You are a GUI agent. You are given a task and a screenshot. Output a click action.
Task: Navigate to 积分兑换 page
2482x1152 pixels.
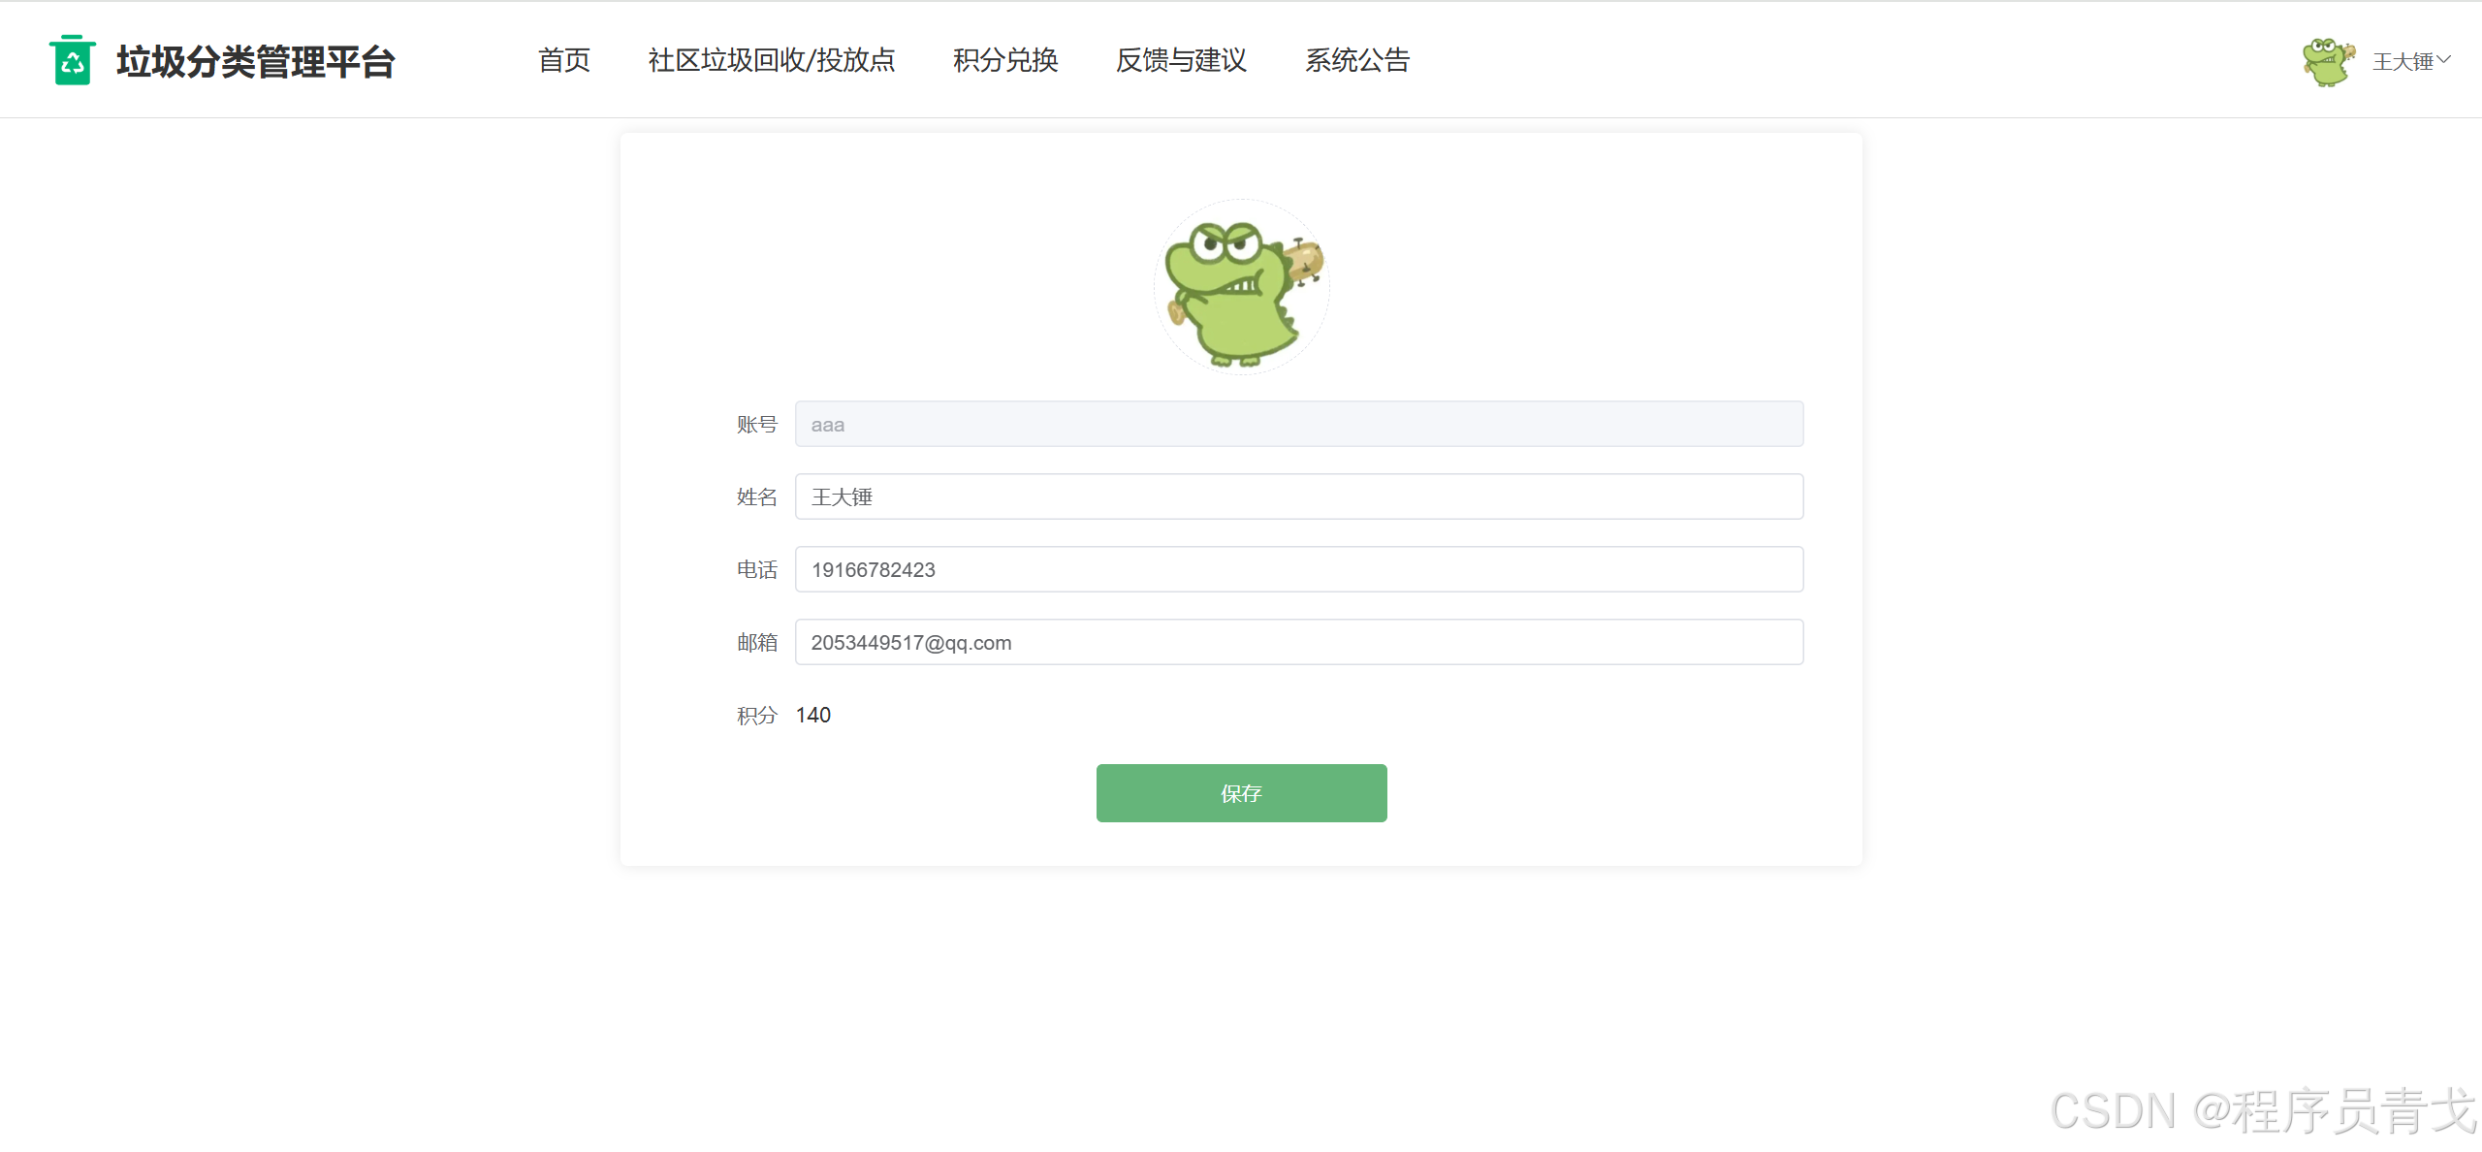coord(1004,60)
